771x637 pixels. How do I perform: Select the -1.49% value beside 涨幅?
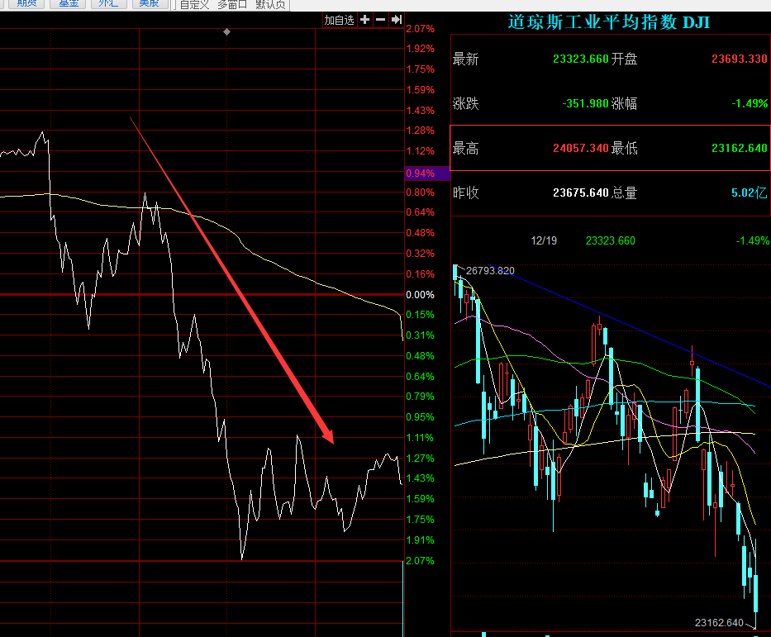[x=750, y=104]
